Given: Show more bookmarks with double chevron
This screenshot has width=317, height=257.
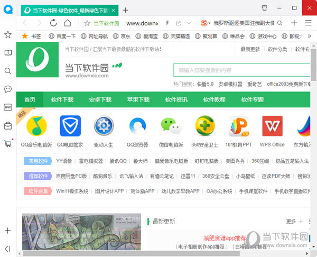Looking at the screenshot, I should tap(309, 36).
